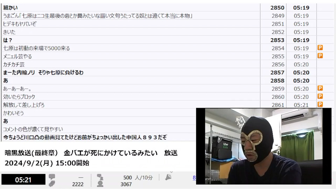Click the 05:21 elapsed time display
Image resolution: width=336 pixels, height=189 pixels.
click(x=23, y=180)
